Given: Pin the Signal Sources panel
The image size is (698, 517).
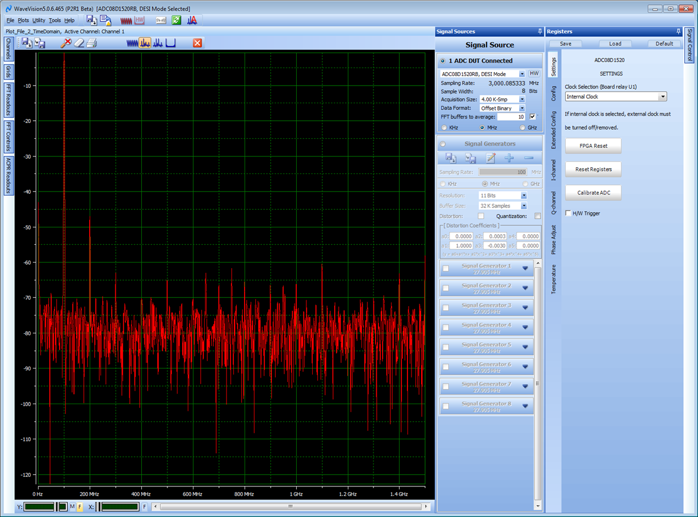Looking at the screenshot, I should (x=540, y=32).
